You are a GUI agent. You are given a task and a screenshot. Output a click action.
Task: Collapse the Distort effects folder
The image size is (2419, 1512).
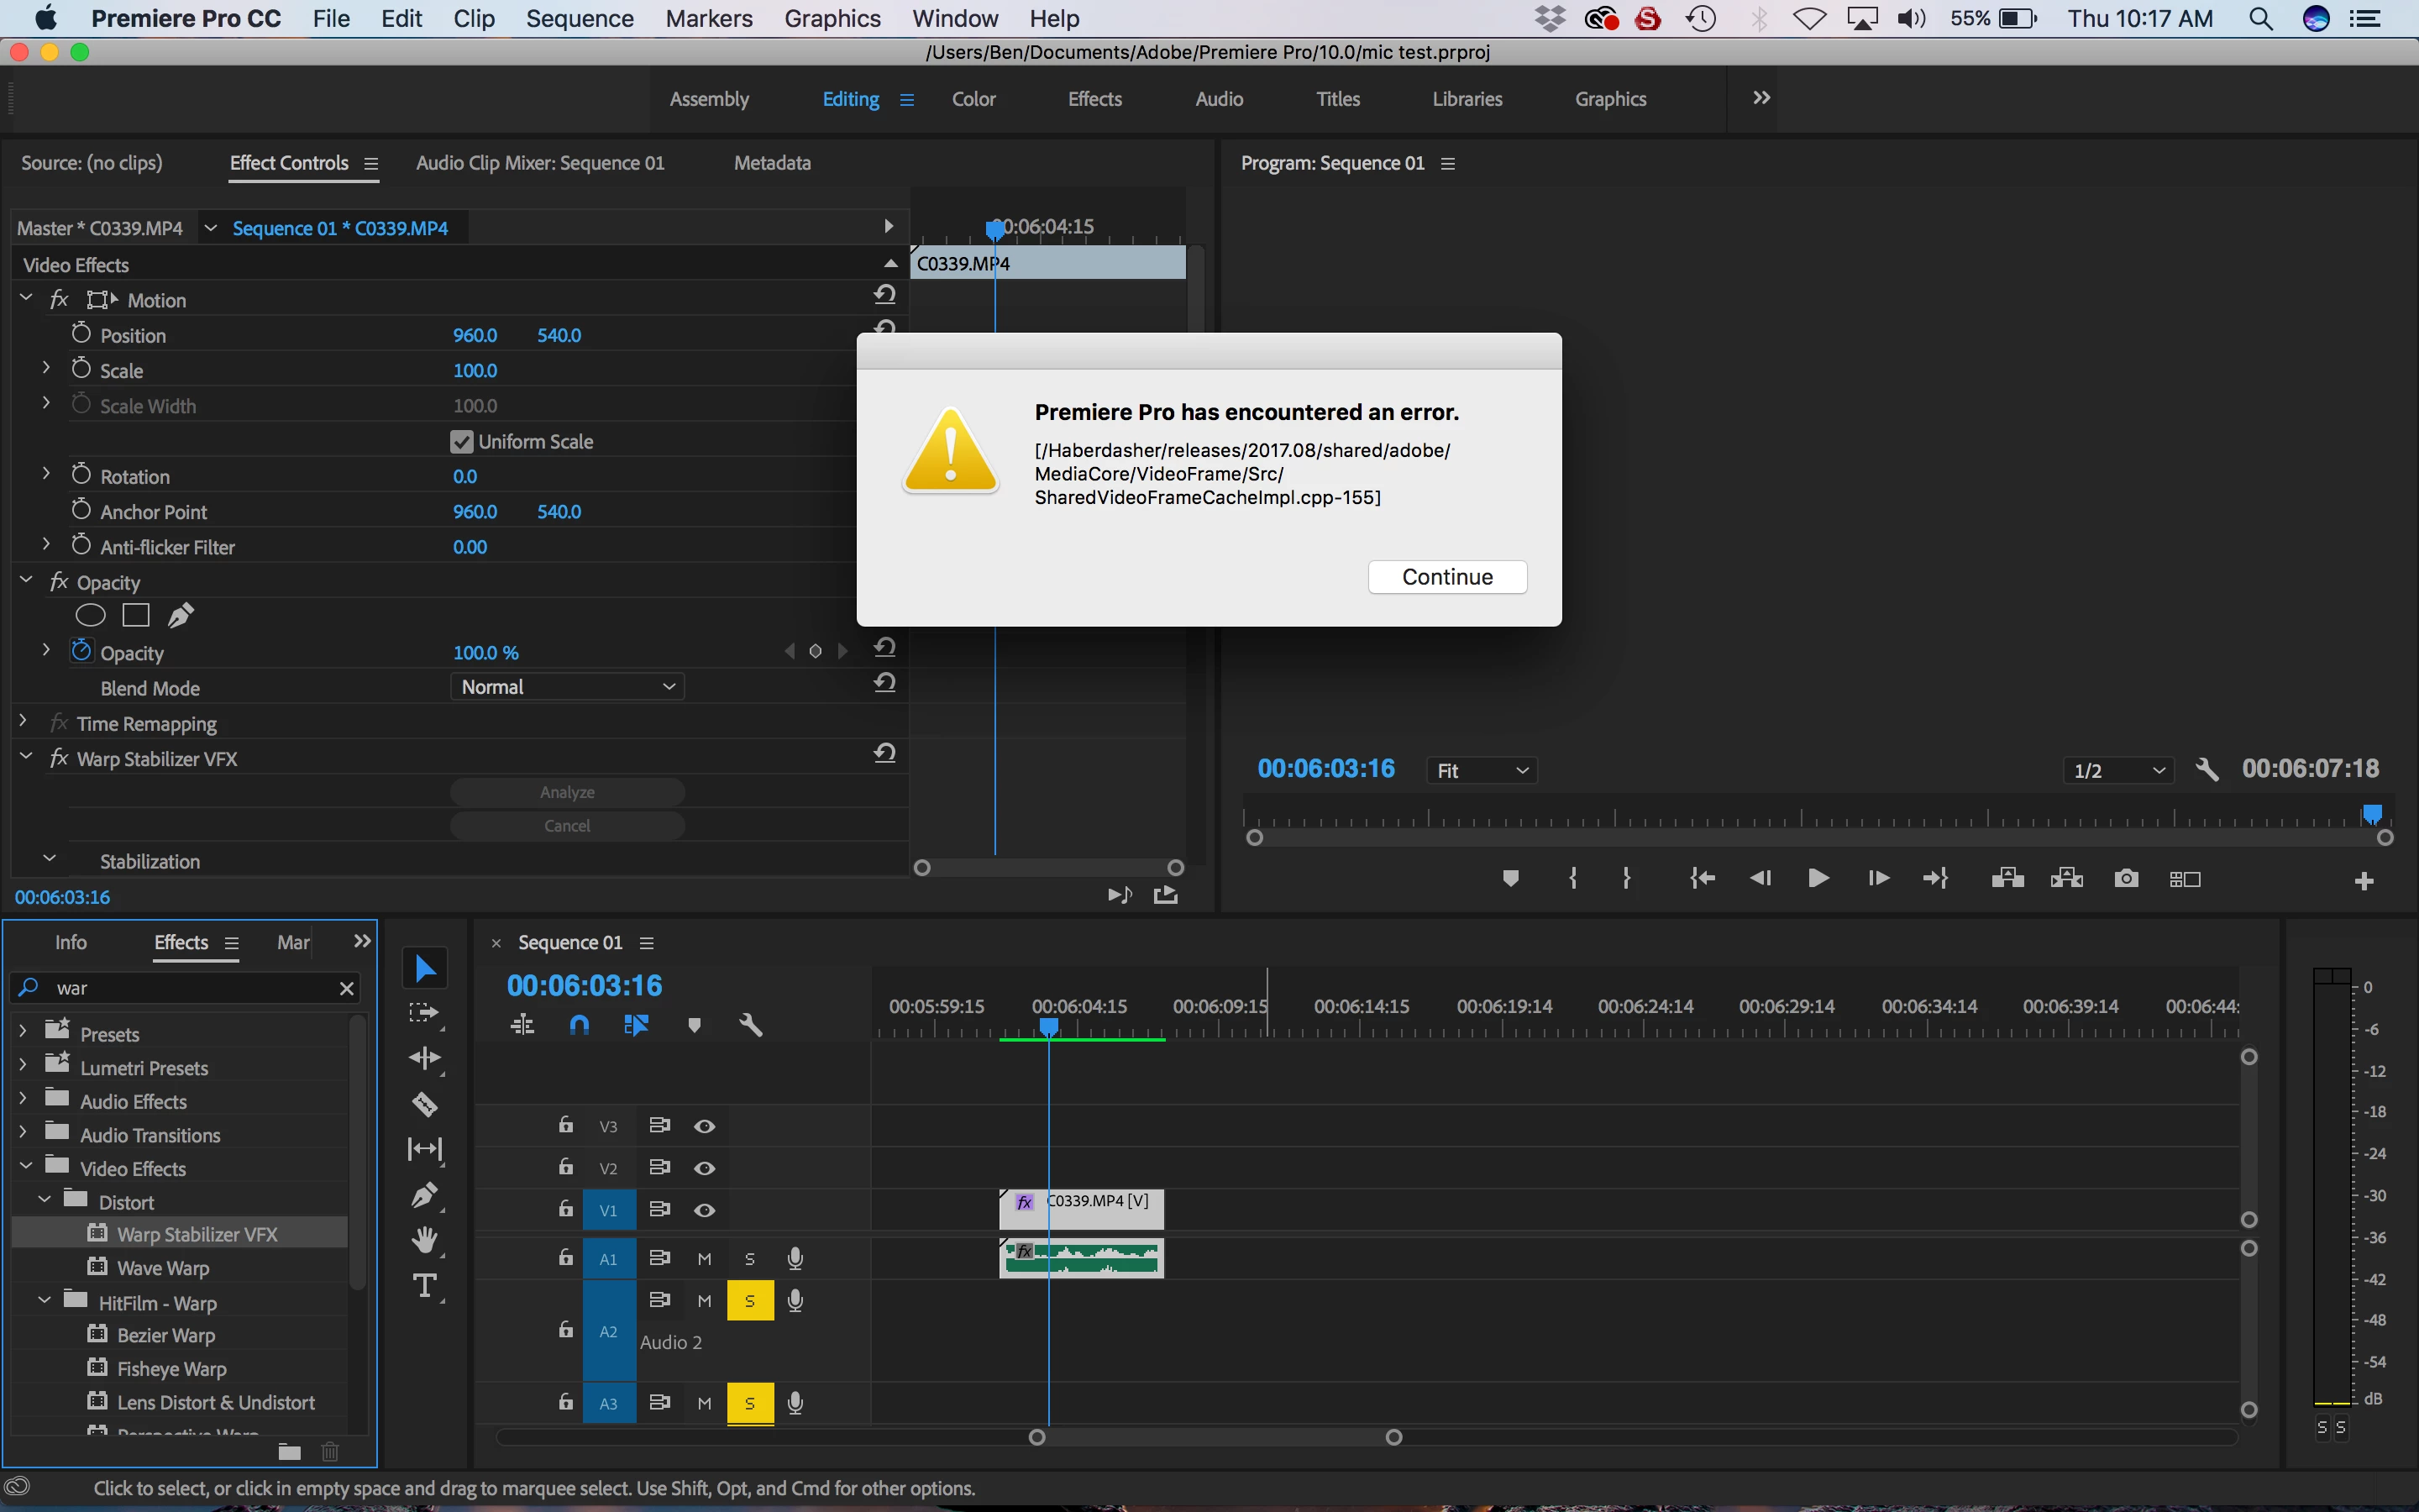pyautogui.click(x=45, y=1199)
